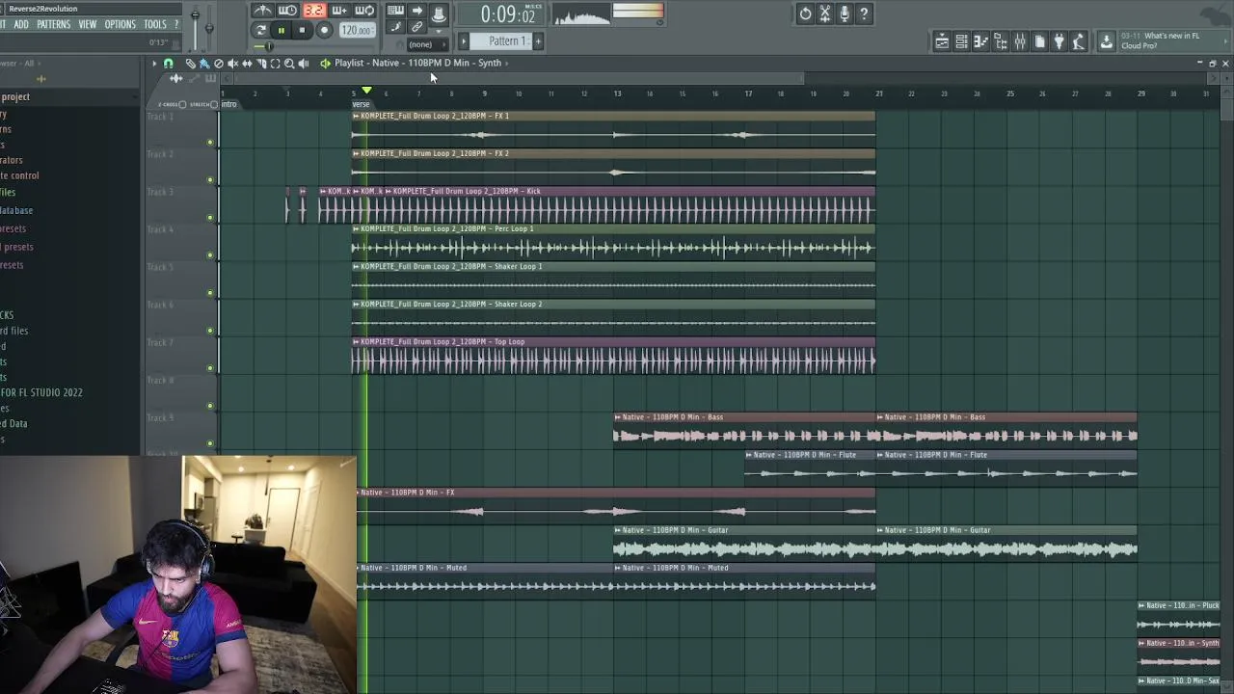The image size is (1234, 694).
Task: Open tempo tapper icon
Action: [x=1079, y=41]
